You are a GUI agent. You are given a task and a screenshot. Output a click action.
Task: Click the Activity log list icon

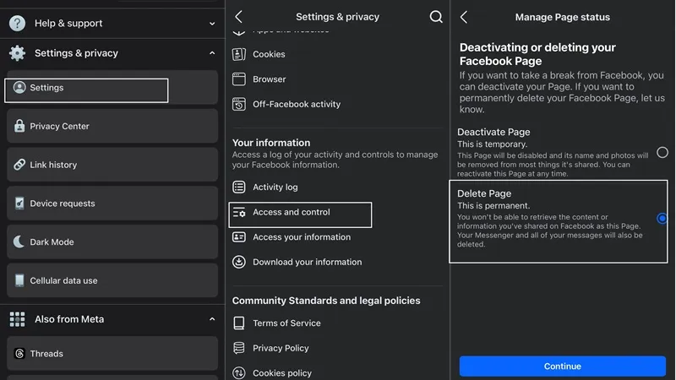[239, 187]
